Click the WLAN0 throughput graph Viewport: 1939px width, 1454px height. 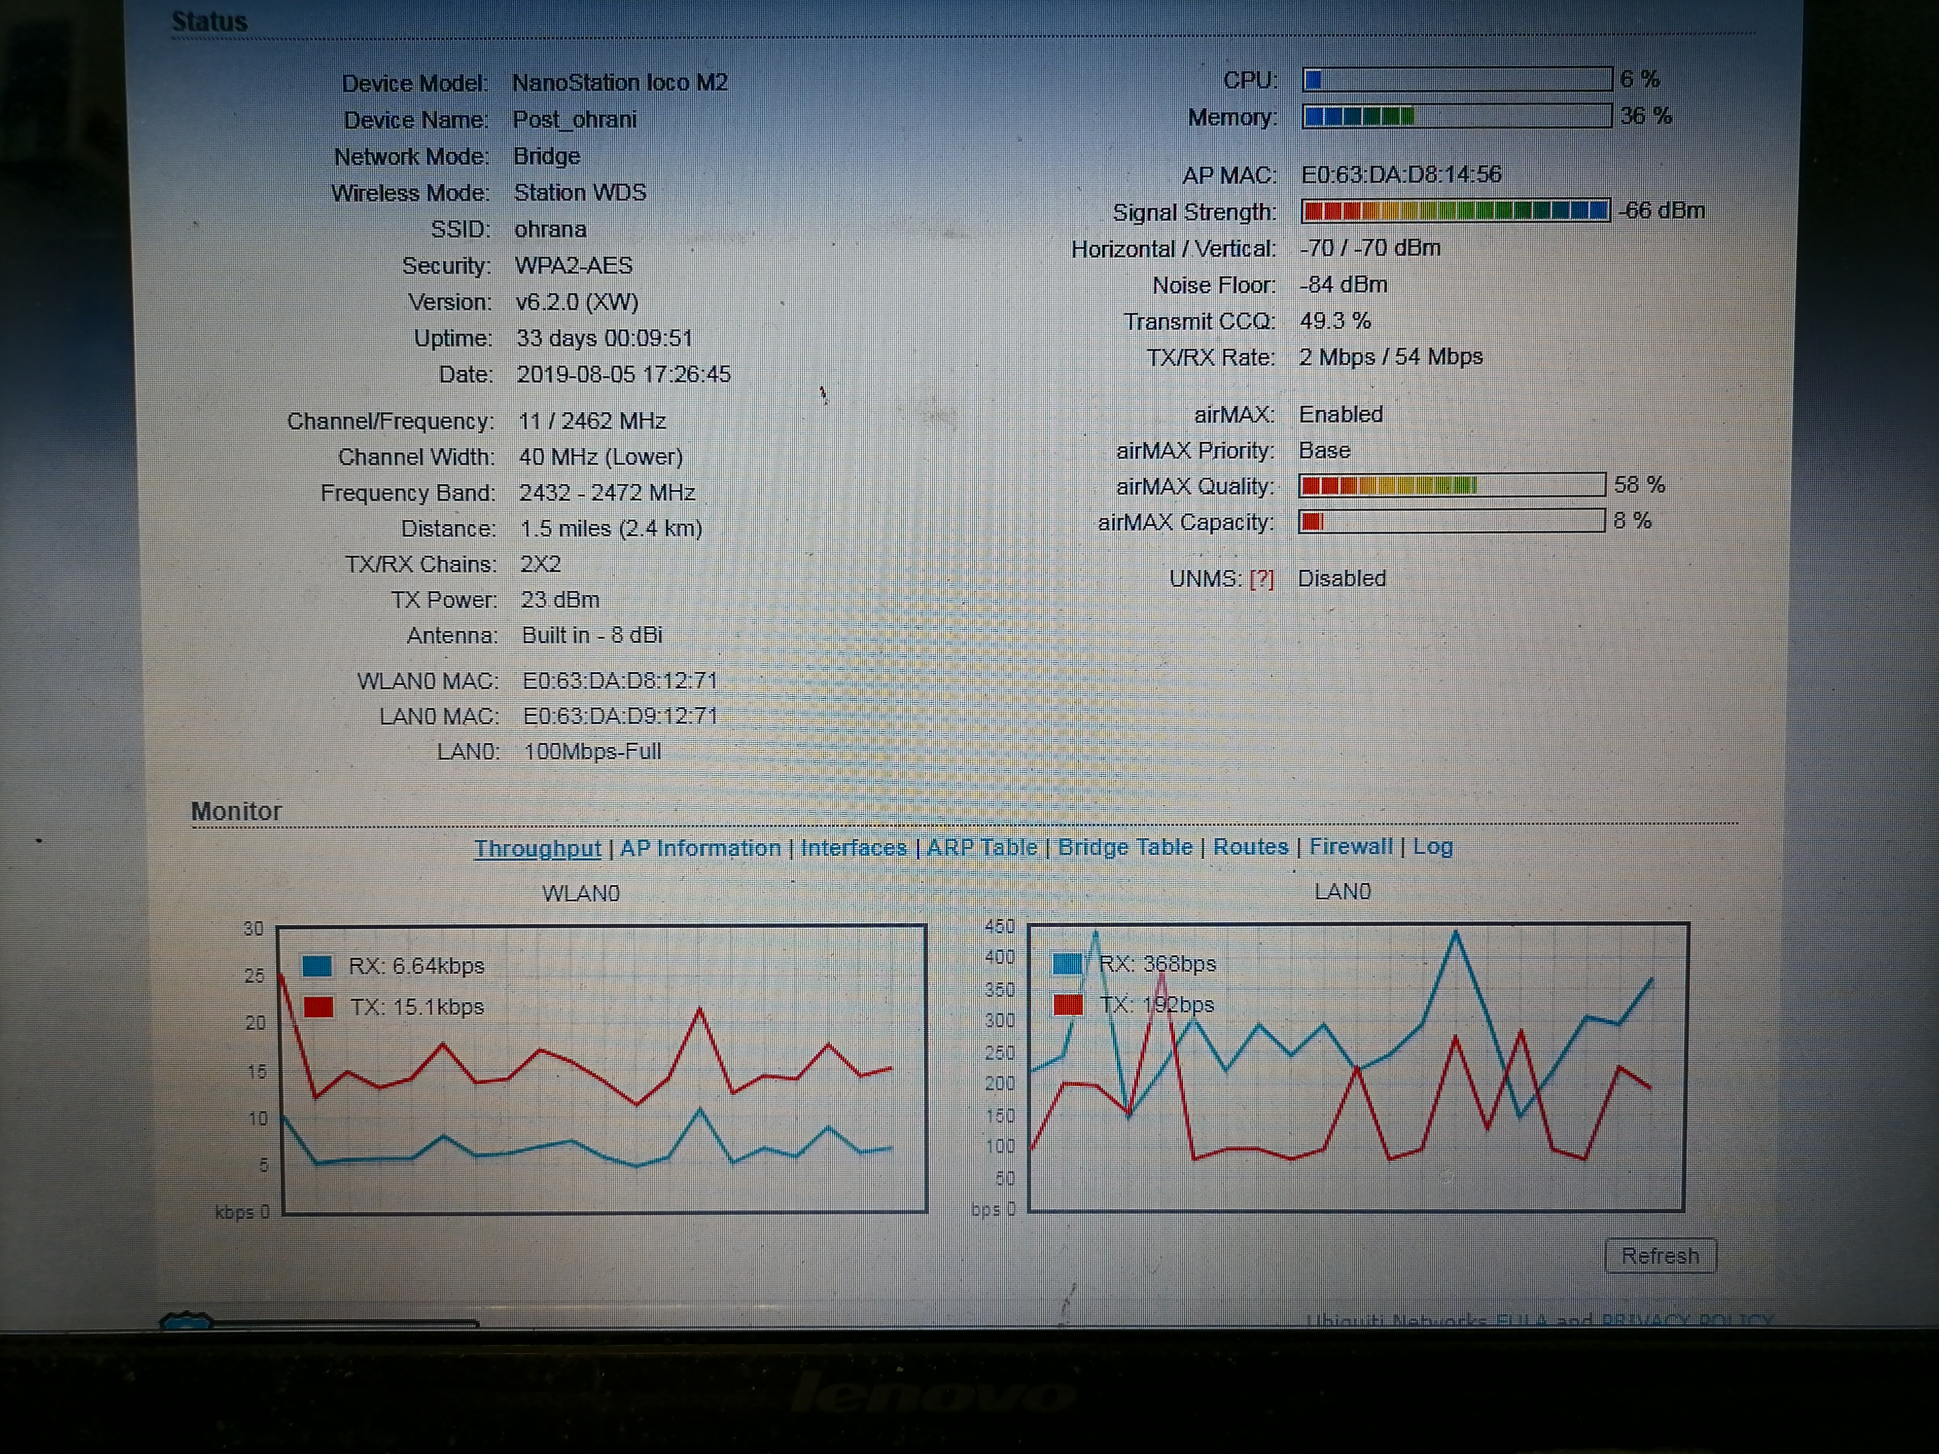(x=603, y=1069)
